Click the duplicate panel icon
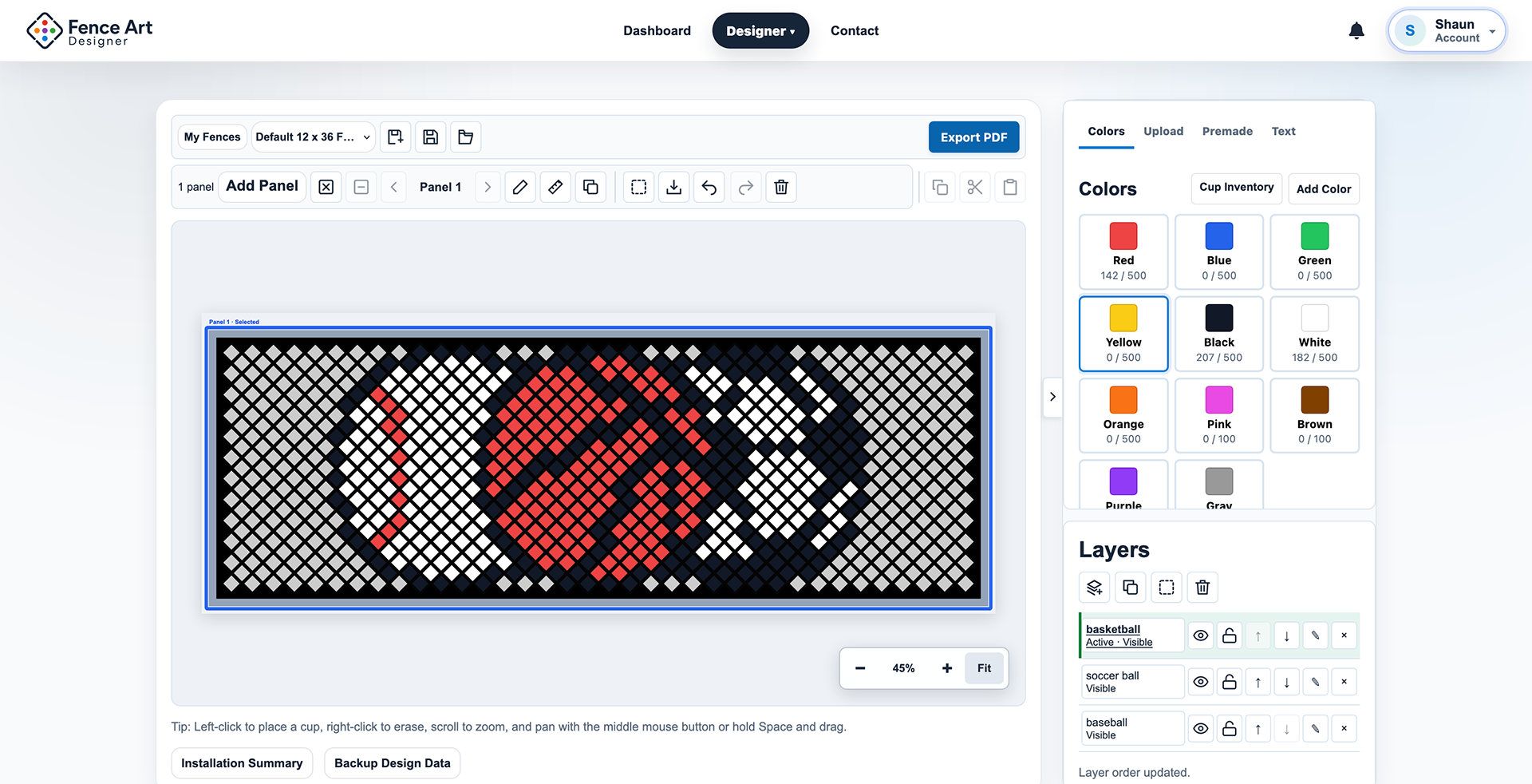Screen dimensions: 1532x784 click(x=590, y=187)
